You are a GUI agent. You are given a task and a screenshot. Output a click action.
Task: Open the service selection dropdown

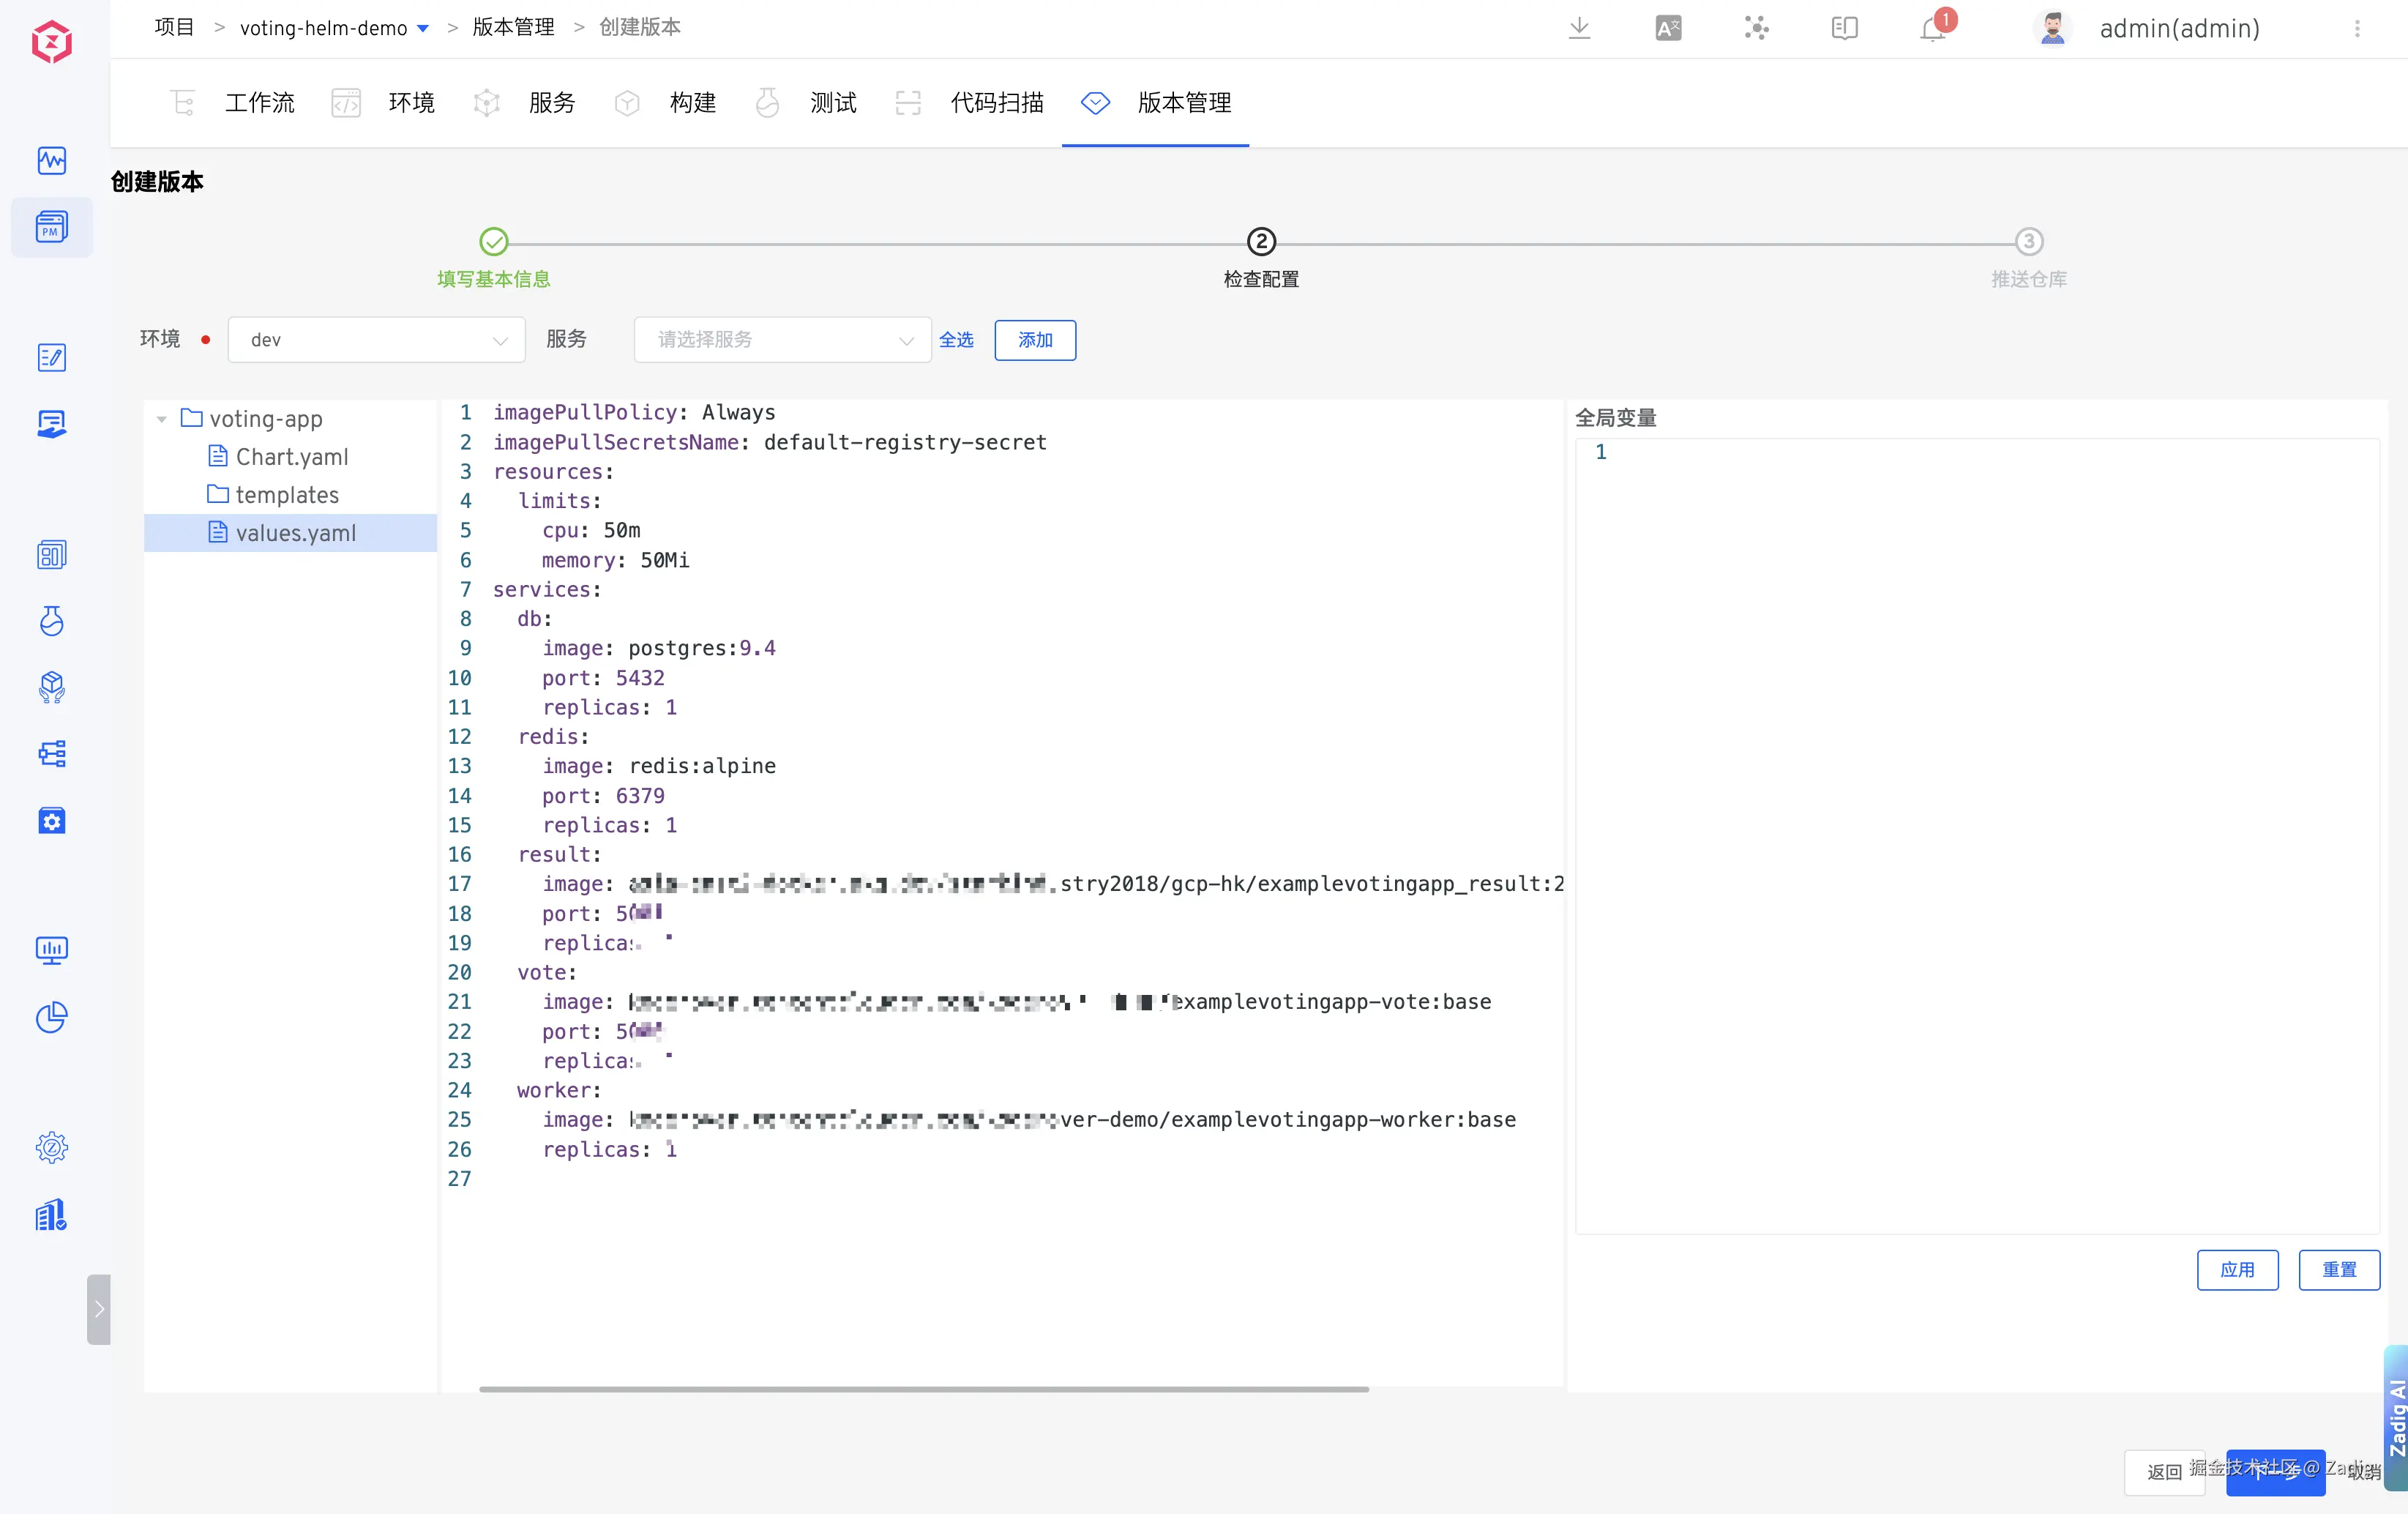782,340
